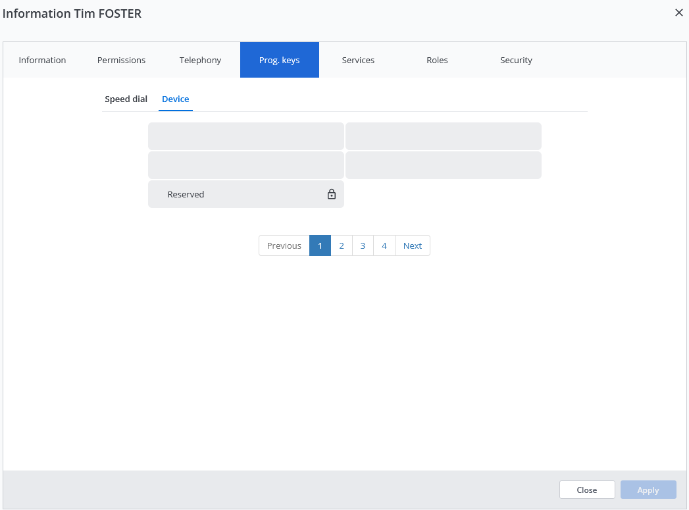Switch to the Security tab
The width and height of the screenshot is (689, 510).
[516, 60]
